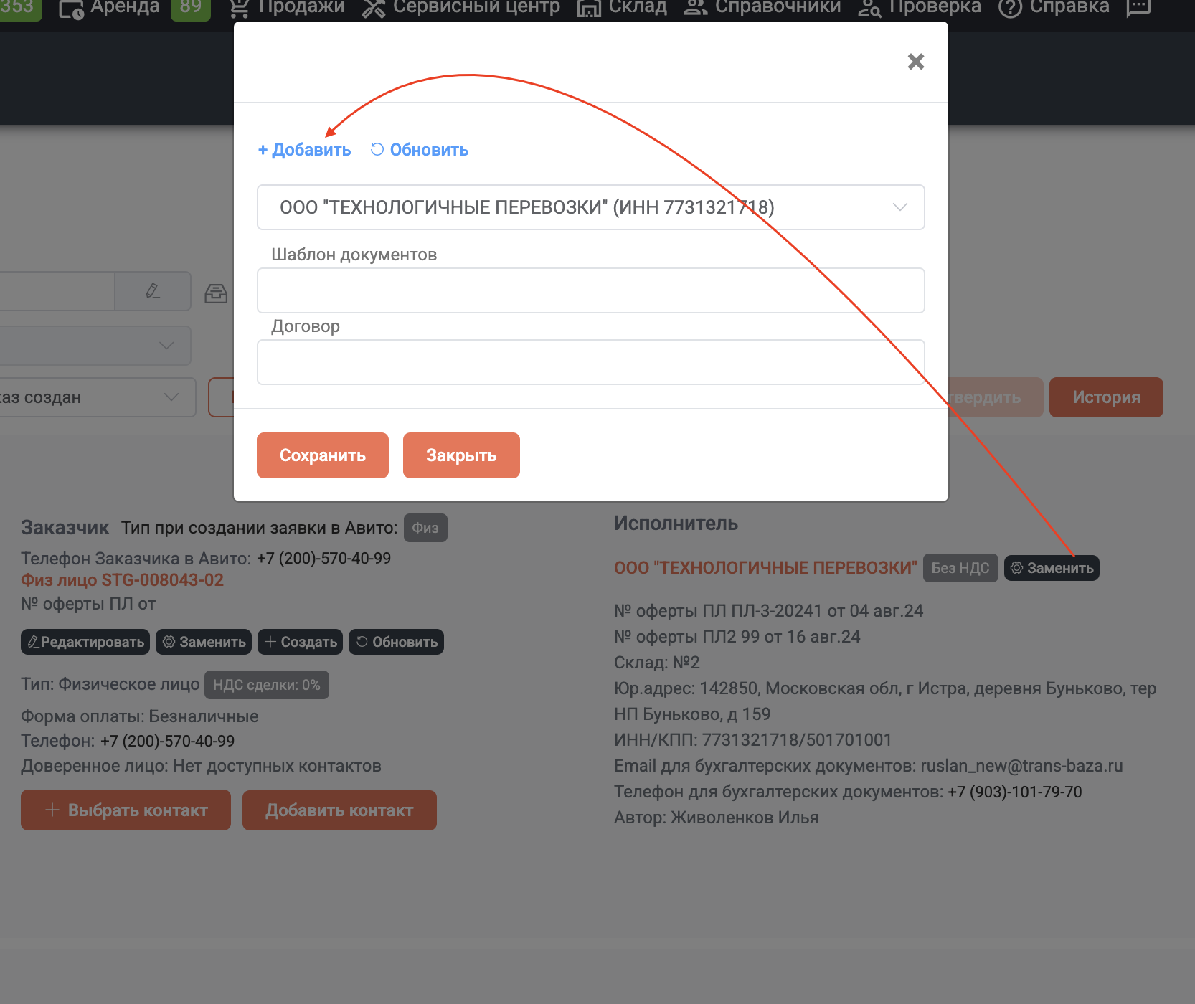
Task: Click the Закрыть button
Action: click(461, 455)
